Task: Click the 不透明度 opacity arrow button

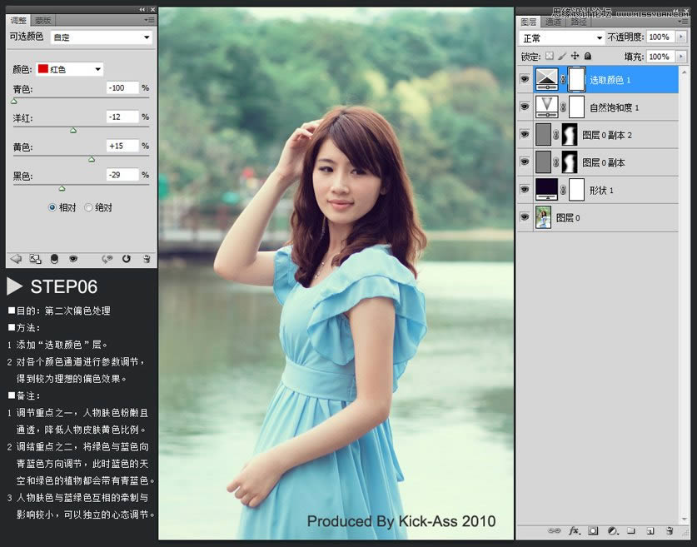Action: pyautogui.click(x=682, y=37)
